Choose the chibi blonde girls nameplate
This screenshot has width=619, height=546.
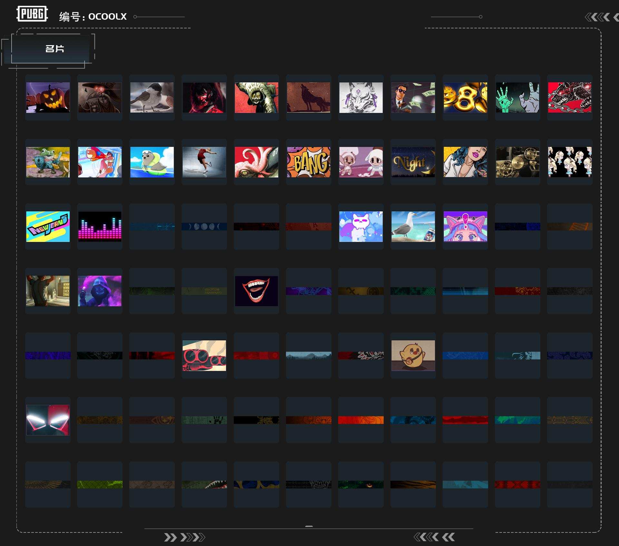click(570, 162)
